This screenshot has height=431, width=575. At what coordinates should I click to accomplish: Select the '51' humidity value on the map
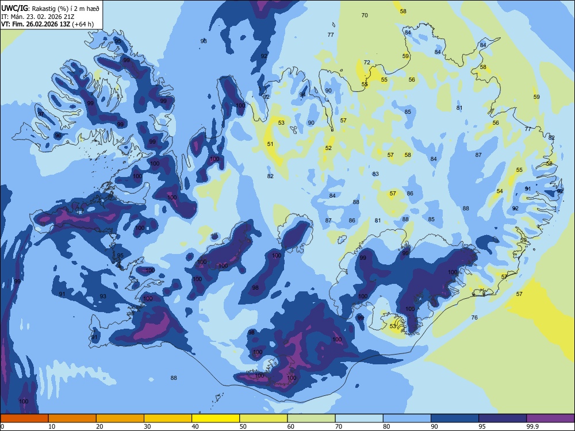pos(270,144)
